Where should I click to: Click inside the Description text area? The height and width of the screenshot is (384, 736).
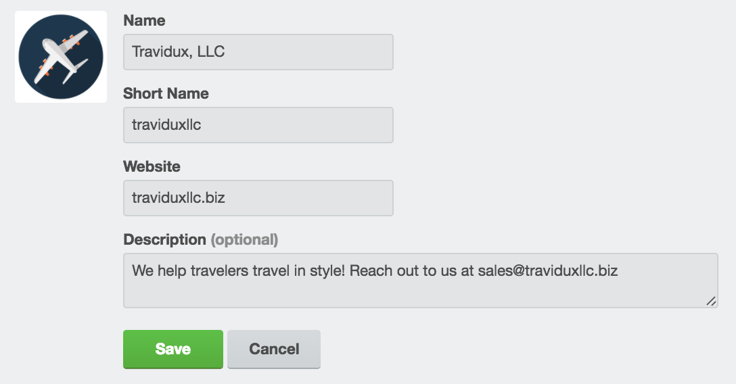(421, 281)
